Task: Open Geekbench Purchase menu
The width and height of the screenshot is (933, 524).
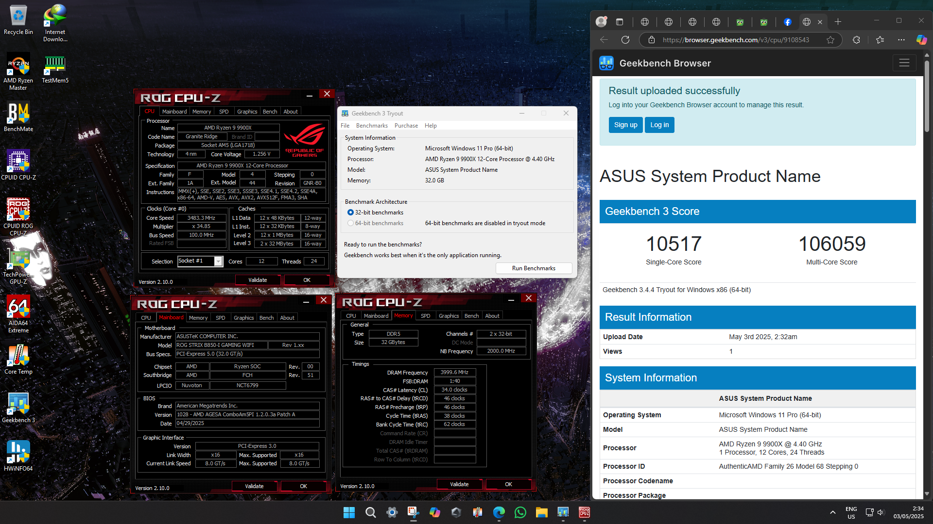Action: (406, 126)
